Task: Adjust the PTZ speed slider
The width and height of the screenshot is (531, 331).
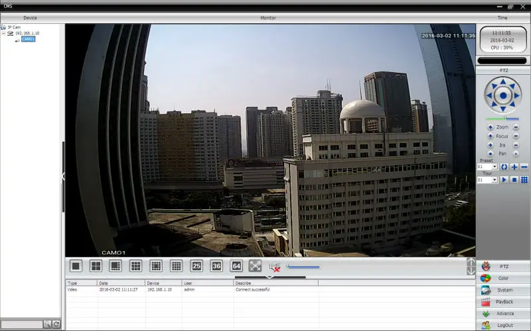Action: [x=502, y=118]
